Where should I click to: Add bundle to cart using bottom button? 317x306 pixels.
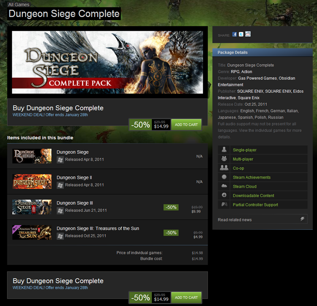point(186,298)
